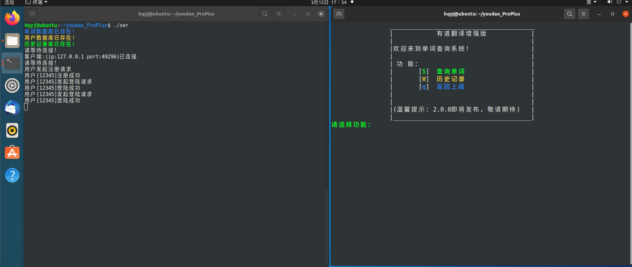Open Ubuntu Software store icon
The image size is (632, 267).
pyautogui.click(x=12, y=153)
